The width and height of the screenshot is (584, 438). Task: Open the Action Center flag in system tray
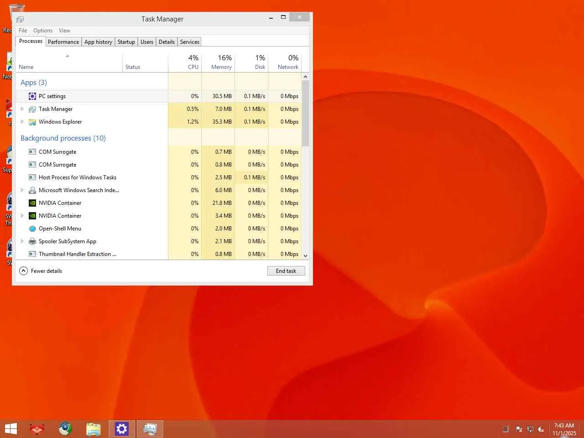[519, 429]
